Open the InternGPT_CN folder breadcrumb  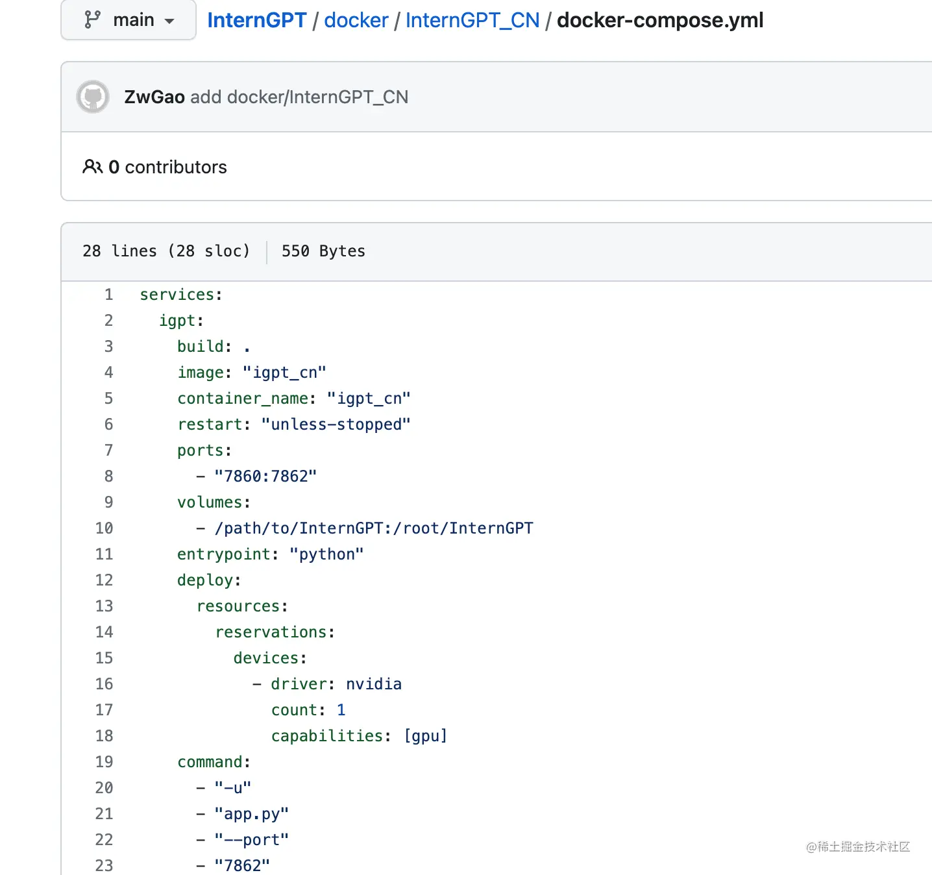[472, 20]
